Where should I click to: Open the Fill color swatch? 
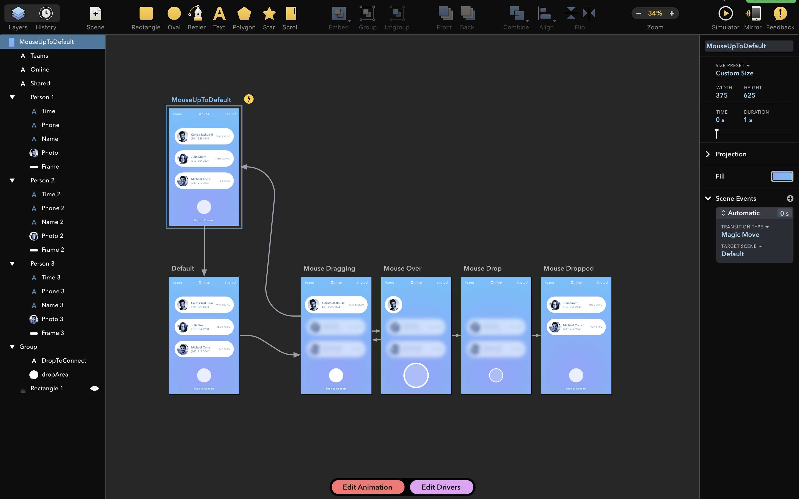coord(782,176)
